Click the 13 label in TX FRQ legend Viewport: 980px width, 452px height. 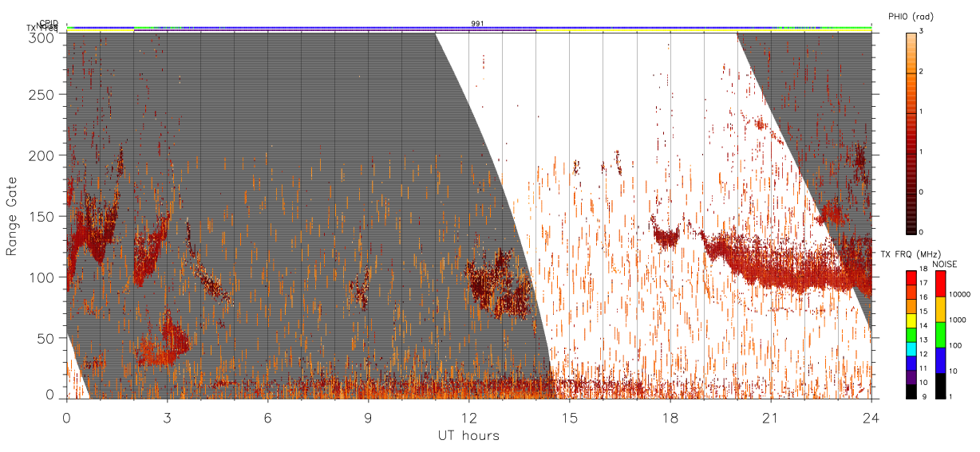pyautogui.click(x=924, y=340)
